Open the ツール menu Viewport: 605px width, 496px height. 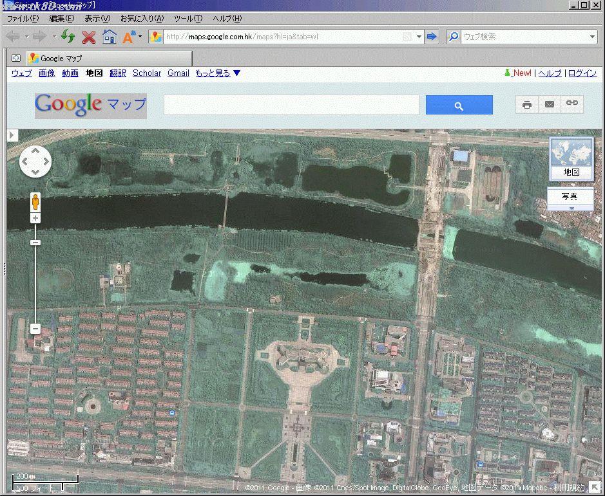coord(187,19)
